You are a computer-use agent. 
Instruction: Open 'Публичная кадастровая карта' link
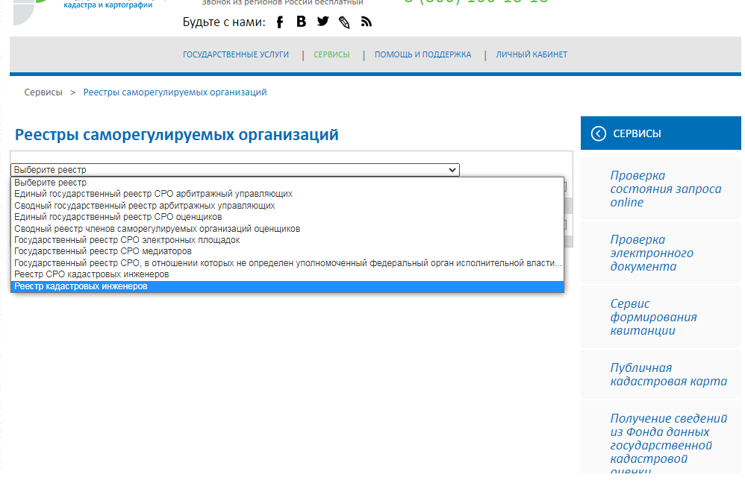(668, 374)
